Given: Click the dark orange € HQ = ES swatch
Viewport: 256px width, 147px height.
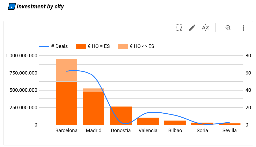Looking at the screenshot, I should 81,46.
